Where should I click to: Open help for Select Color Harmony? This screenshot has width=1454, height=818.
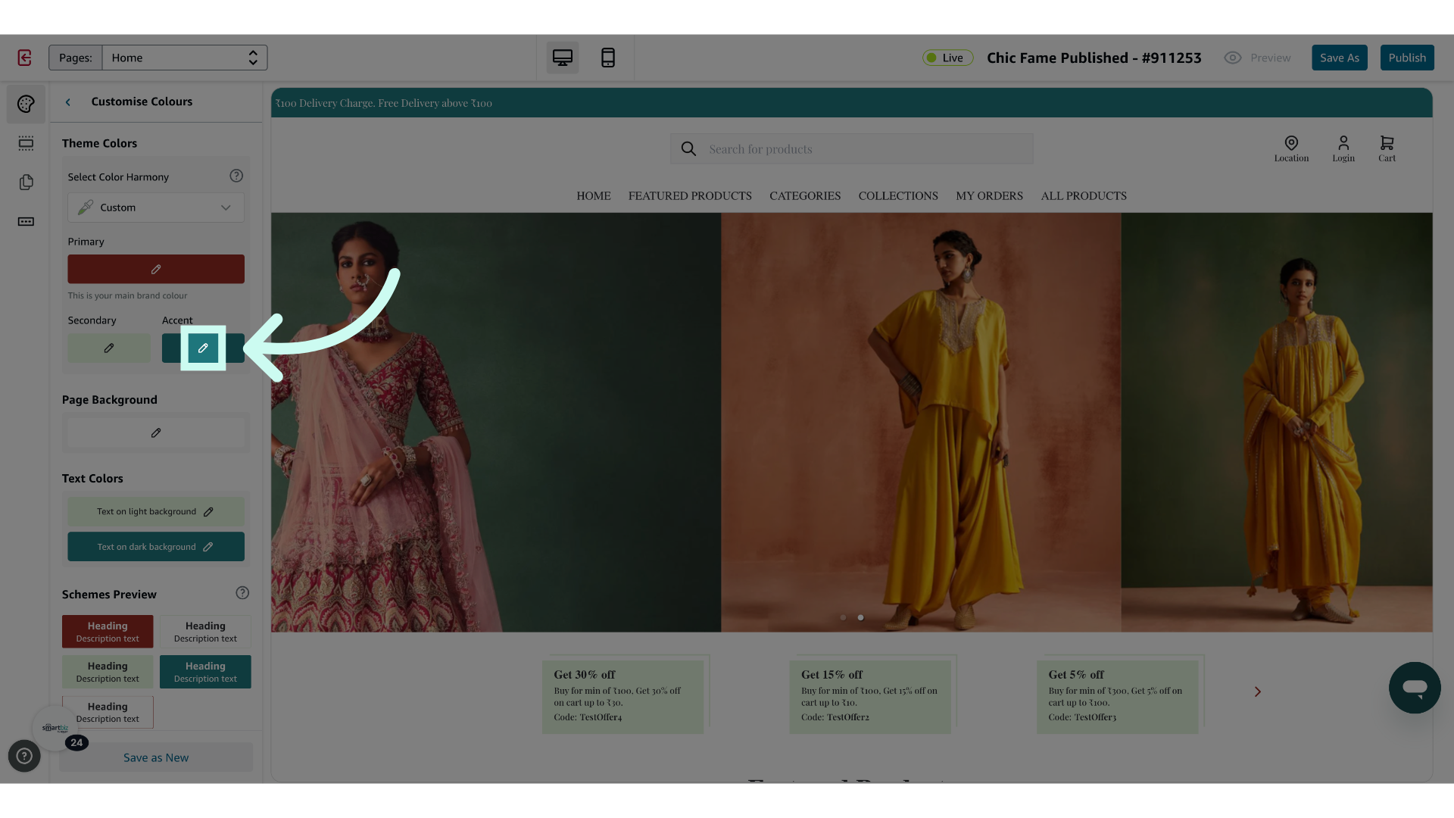236,176
